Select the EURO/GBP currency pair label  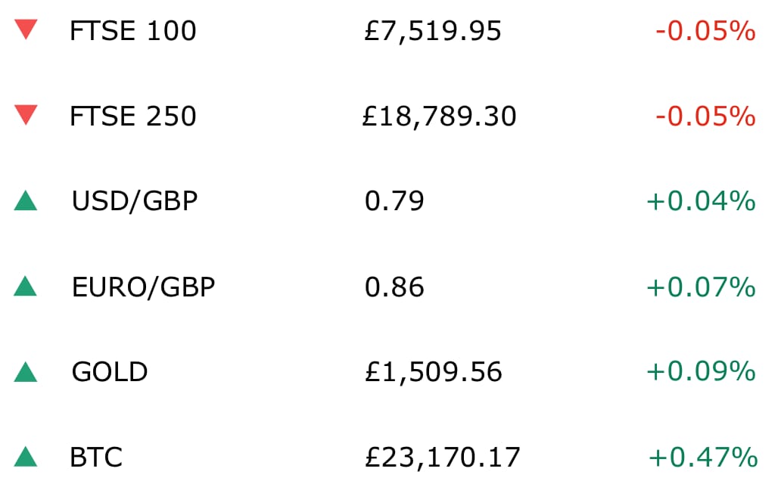click(143, 287)
